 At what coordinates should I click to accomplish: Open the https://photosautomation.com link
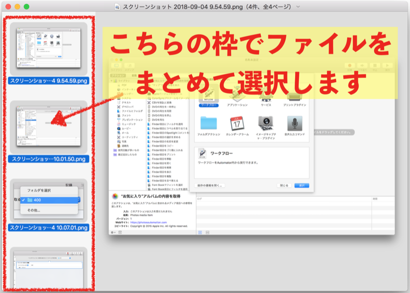point(149,222)
